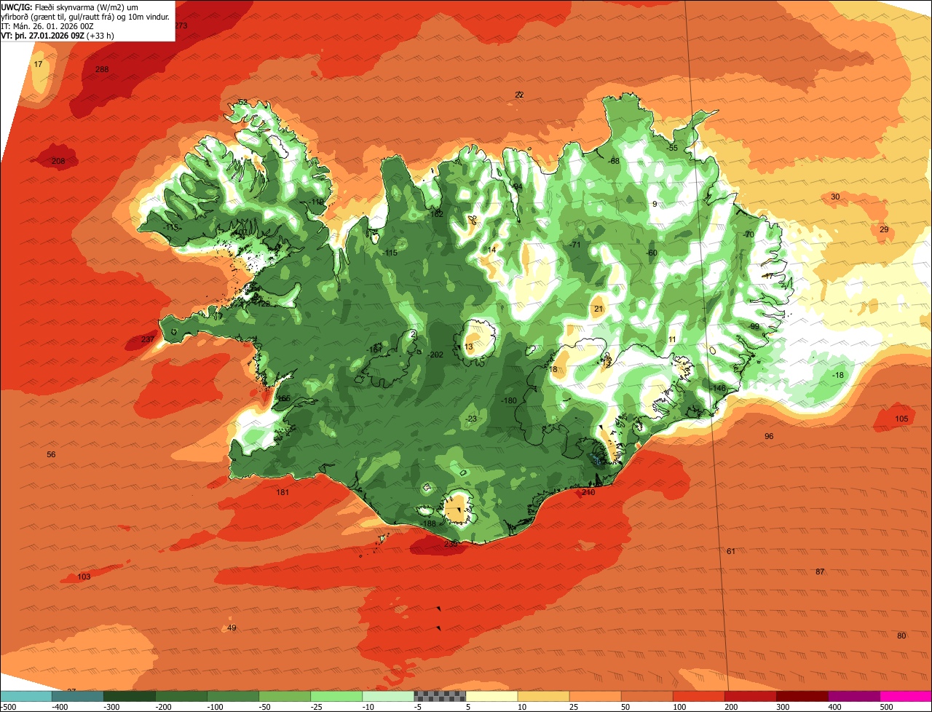Select the pale yellow 5 to 10 legend swatch
932x712 pixels.
click(x=491, y=696)
